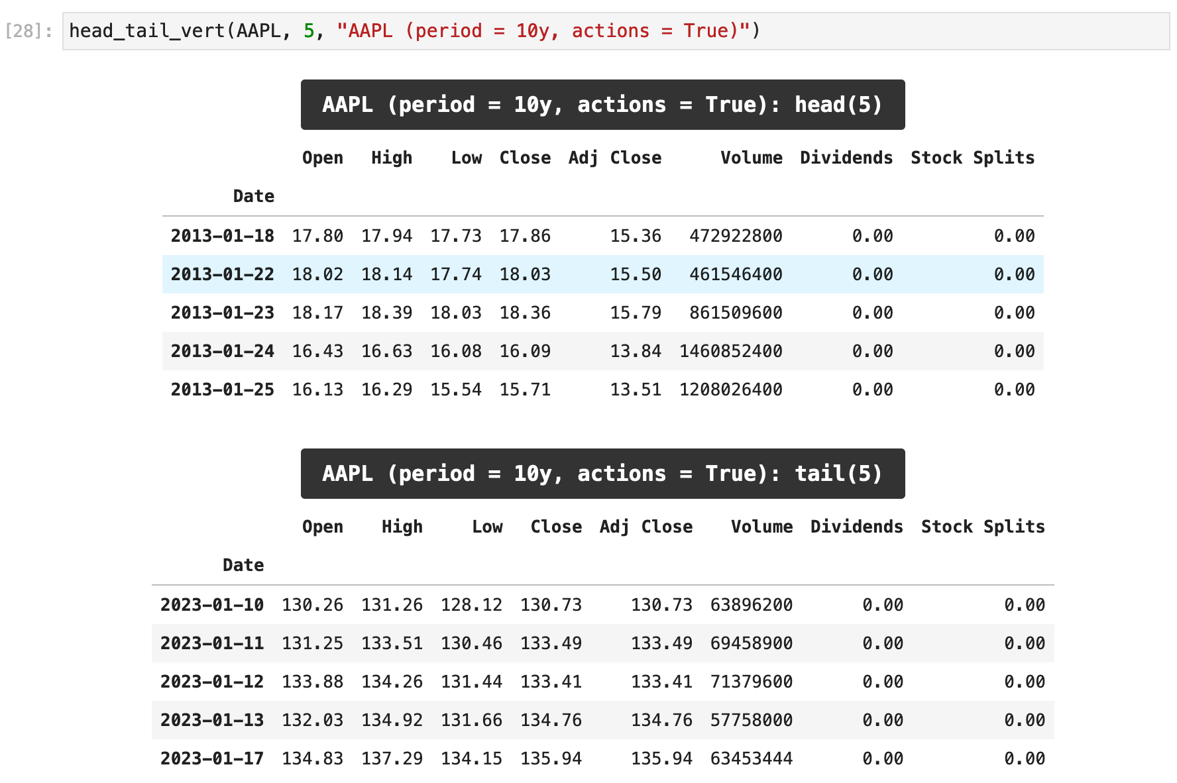Click Stock Splits header in head table
The width and height of the screenshot is (1177, 783).
click(972, 158)
